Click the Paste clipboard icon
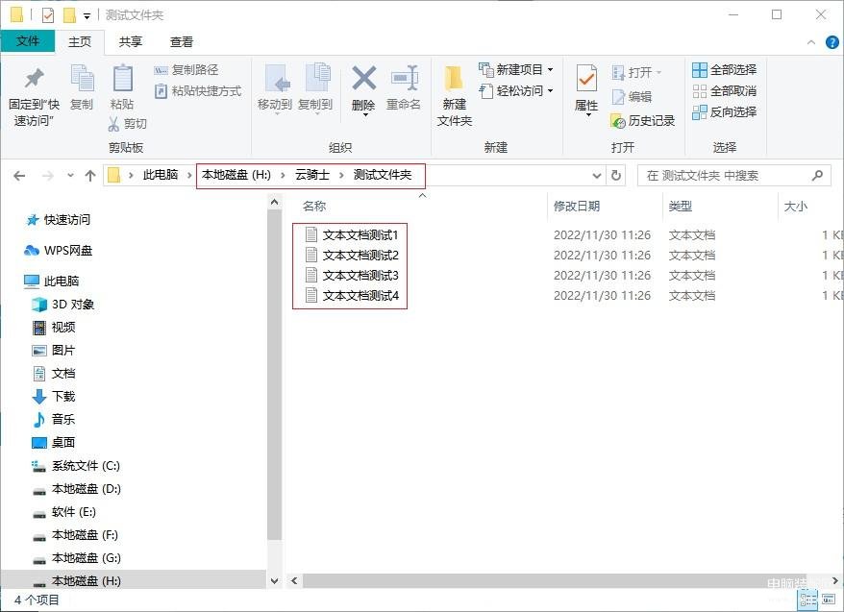This screenshot has width=844, height=612. 122,79
